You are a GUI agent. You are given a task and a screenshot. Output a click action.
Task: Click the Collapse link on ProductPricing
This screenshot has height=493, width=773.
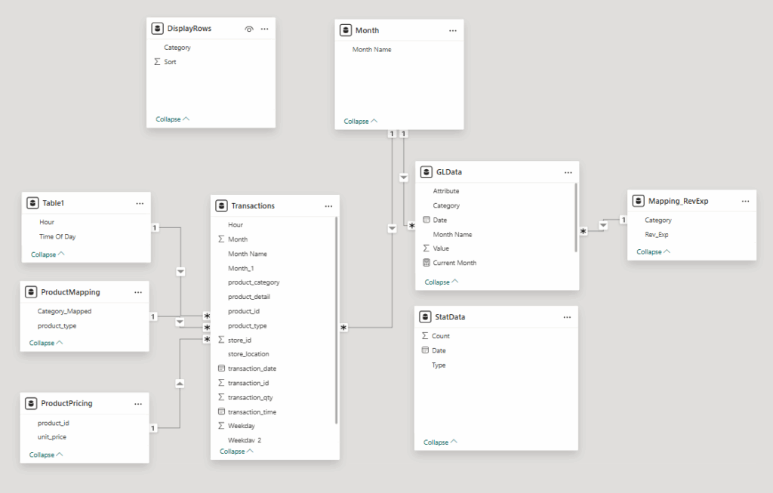pos(45,454)
